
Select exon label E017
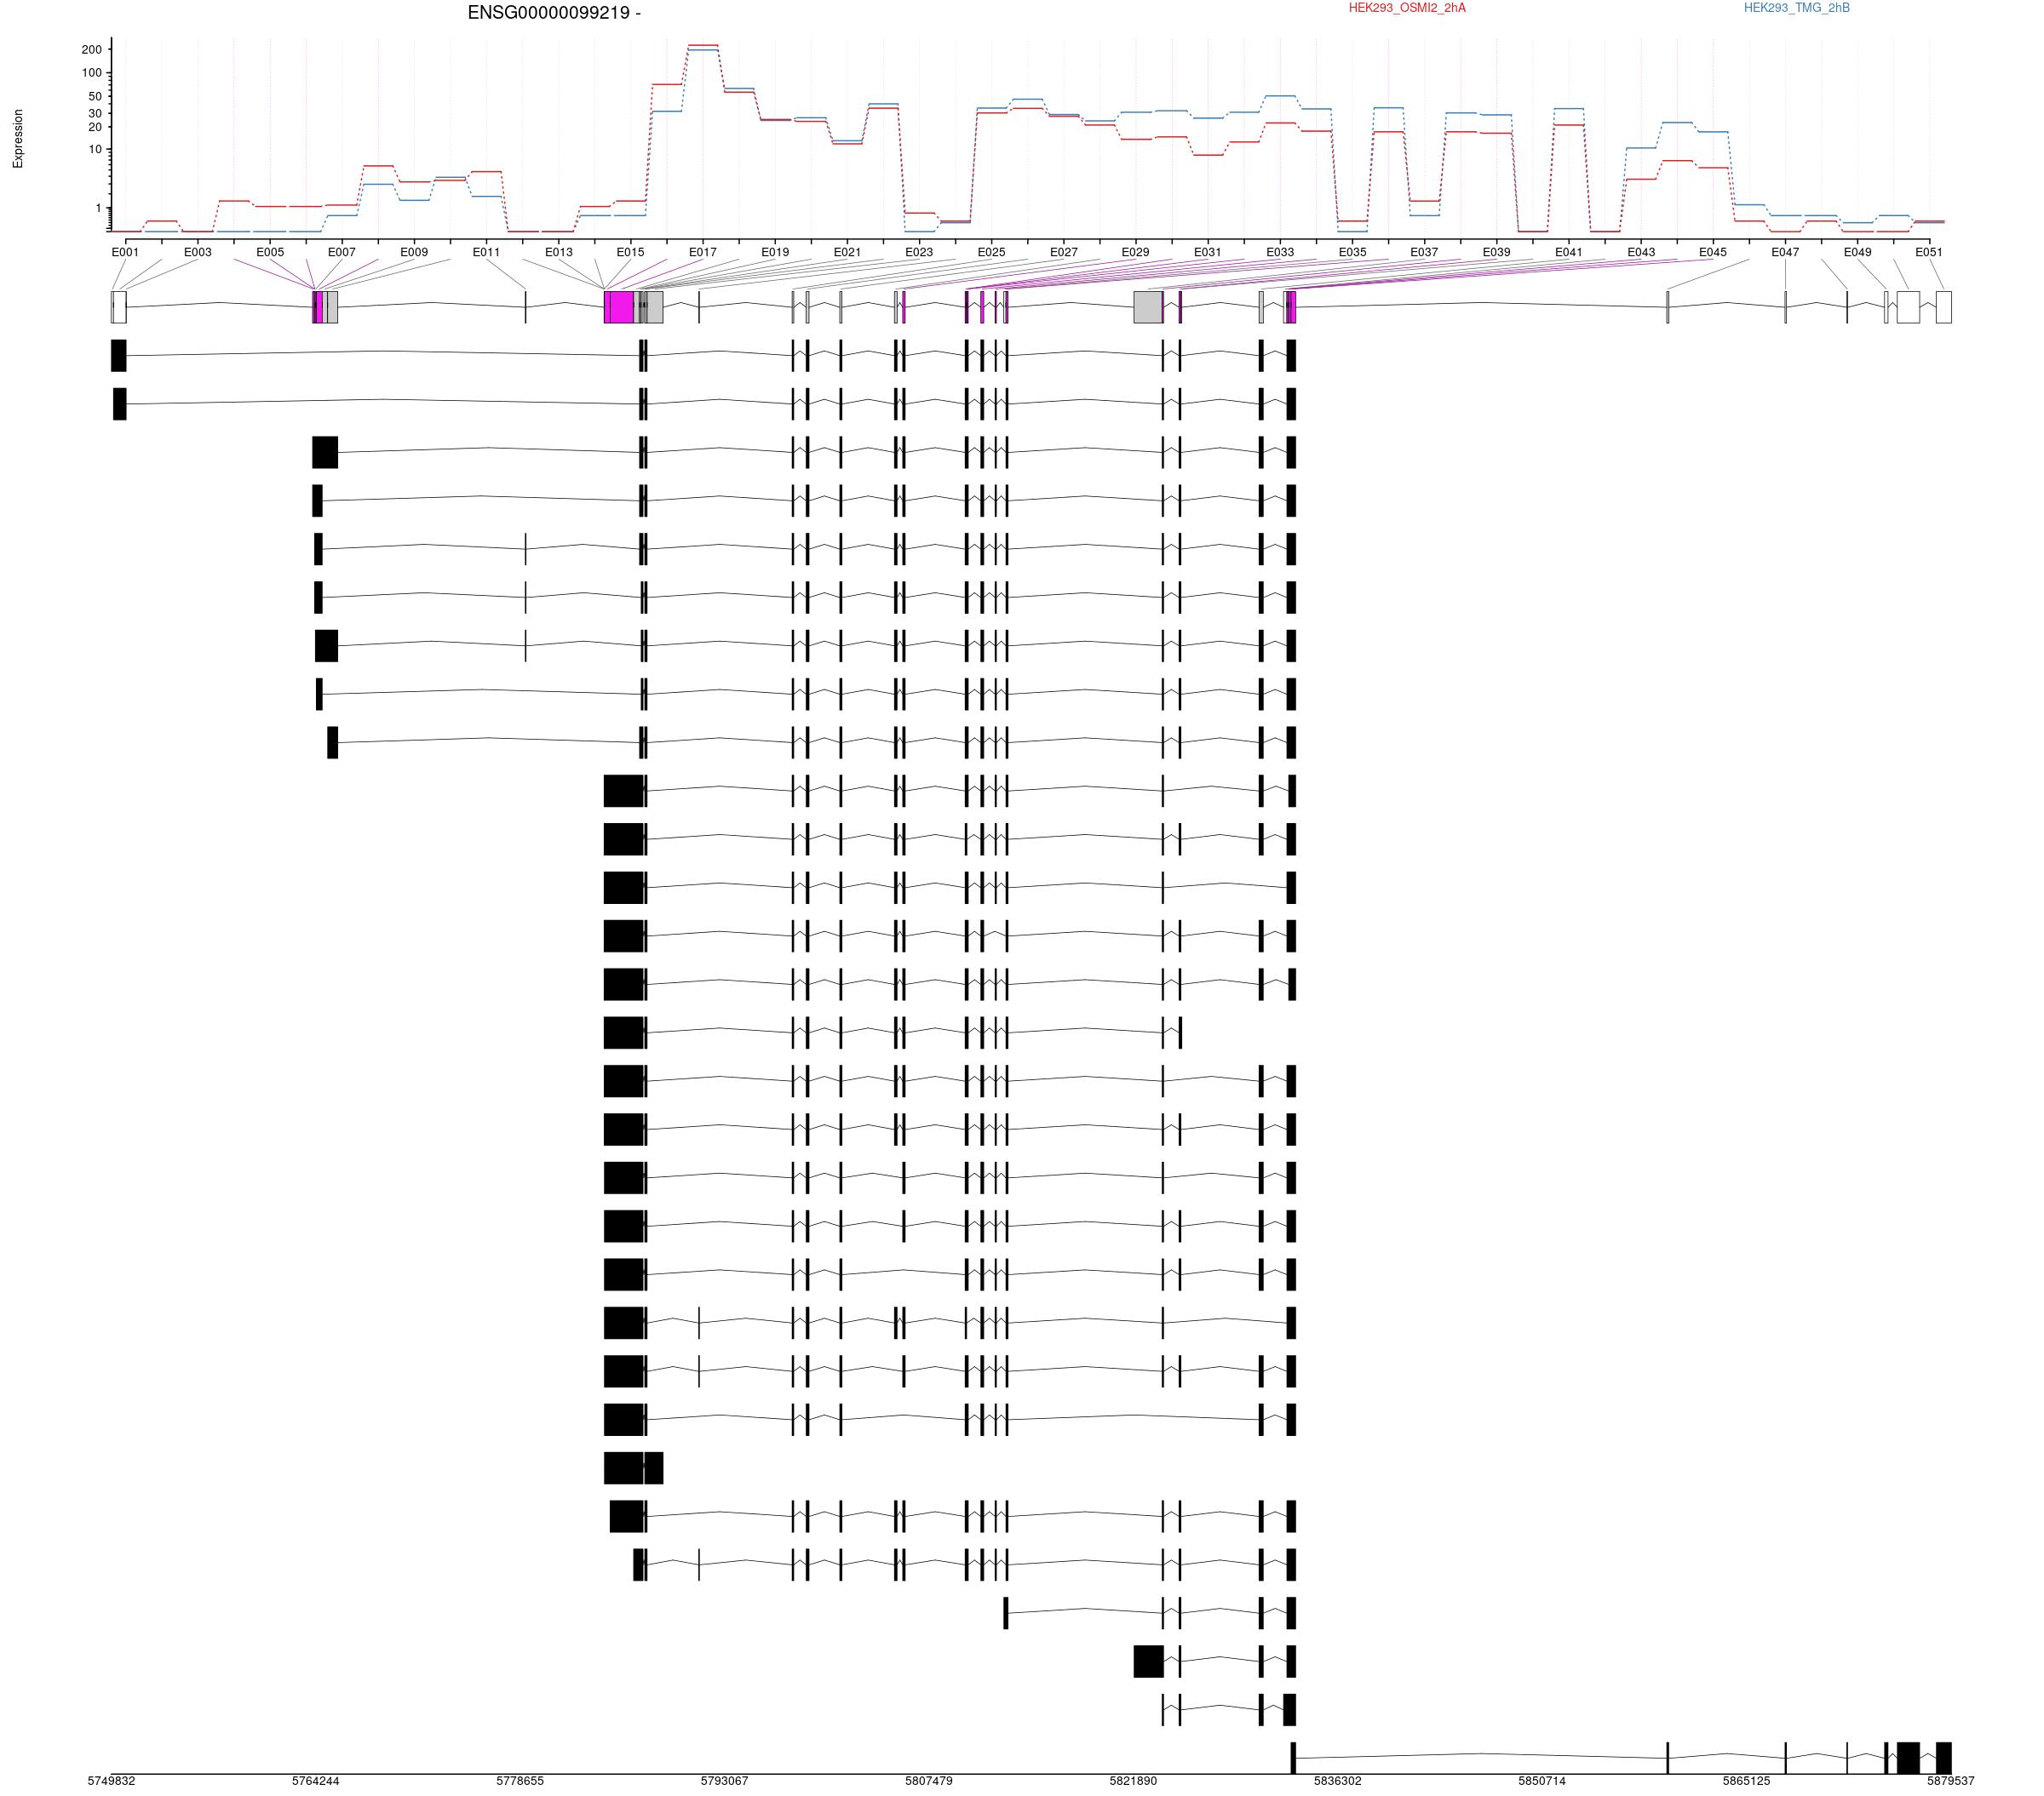(703, 253)
